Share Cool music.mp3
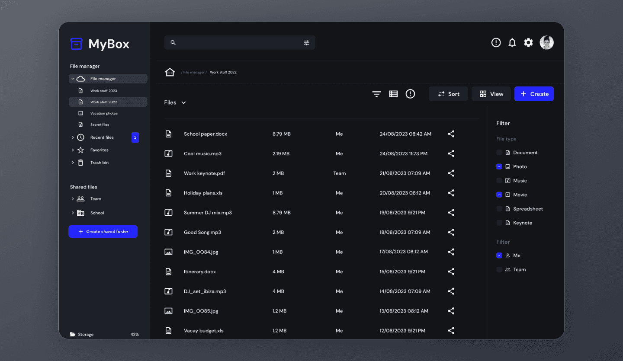The height and width of the screenshot is (361, 623). tap(451, 153)
